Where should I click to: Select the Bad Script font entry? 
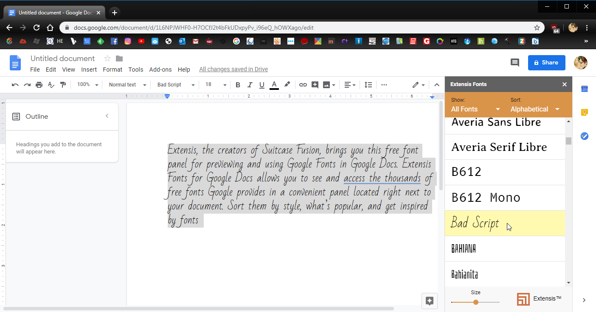[x=505, y=223]
